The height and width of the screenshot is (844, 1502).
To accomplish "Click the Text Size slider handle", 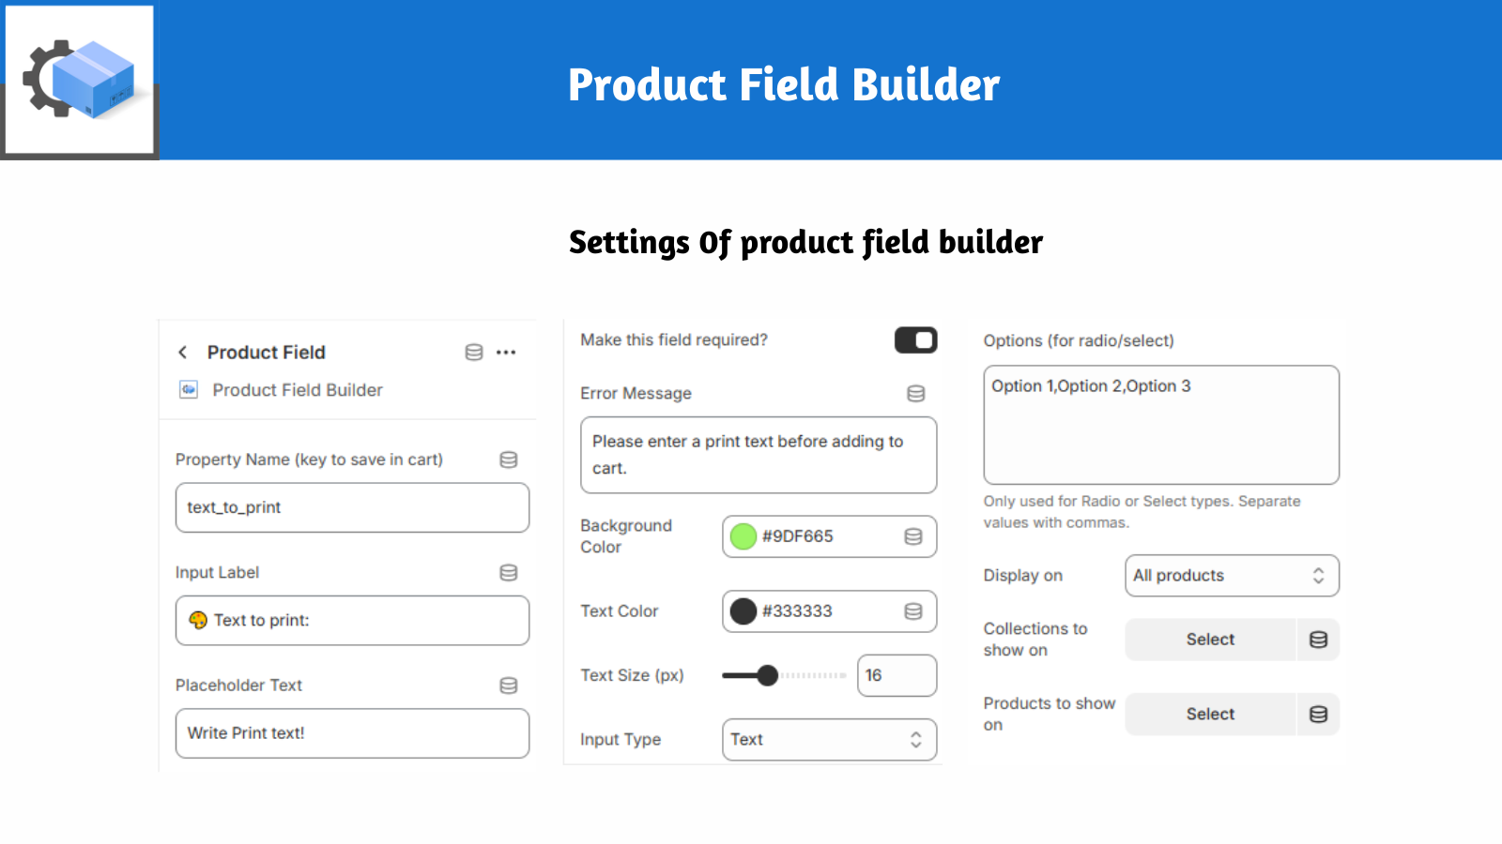I will click(x=768, y=675).
